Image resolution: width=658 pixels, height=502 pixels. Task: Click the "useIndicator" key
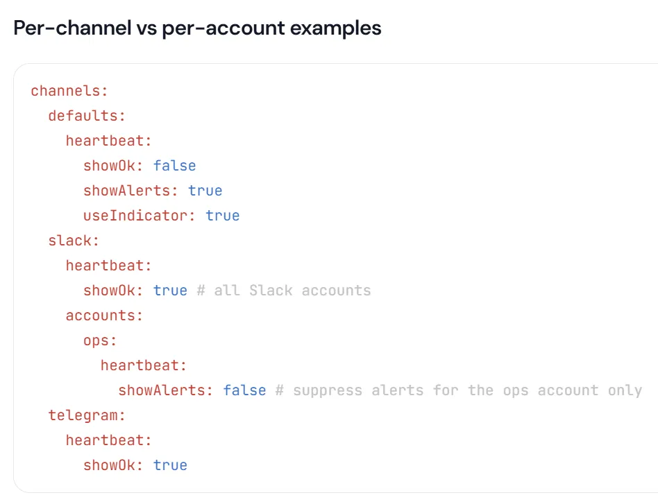135,216
